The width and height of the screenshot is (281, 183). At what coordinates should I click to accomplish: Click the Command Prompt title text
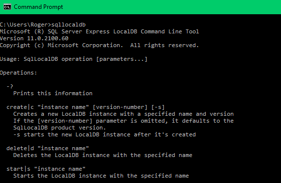[38, 7]
